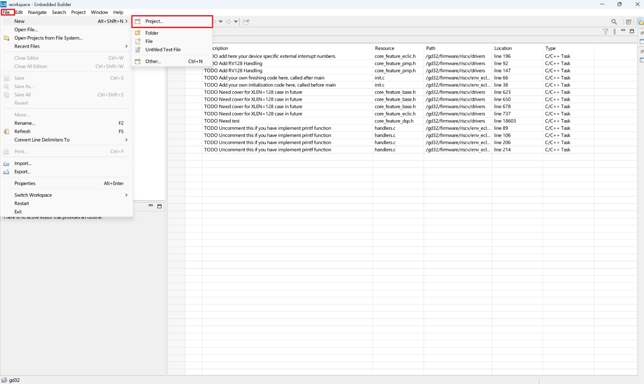Screen dimensions: 644x384
Task: Click the Import icon in File menu
Action: point(6,163)
